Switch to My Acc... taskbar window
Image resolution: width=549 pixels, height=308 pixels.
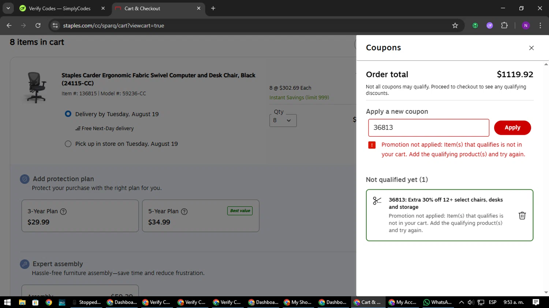[x=403, y=302]
